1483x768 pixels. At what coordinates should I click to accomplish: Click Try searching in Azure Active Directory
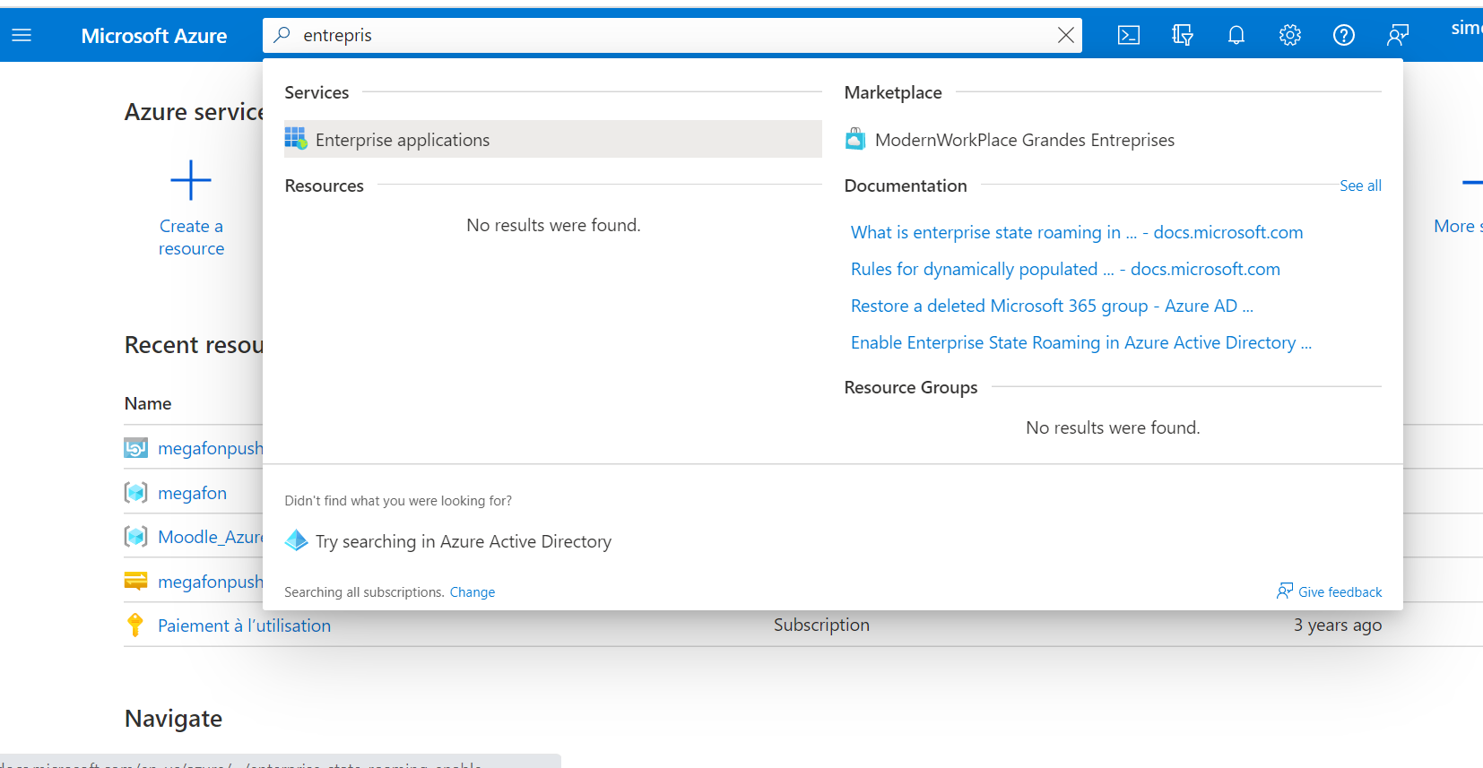pyautogui.click(x=464, y=541)
